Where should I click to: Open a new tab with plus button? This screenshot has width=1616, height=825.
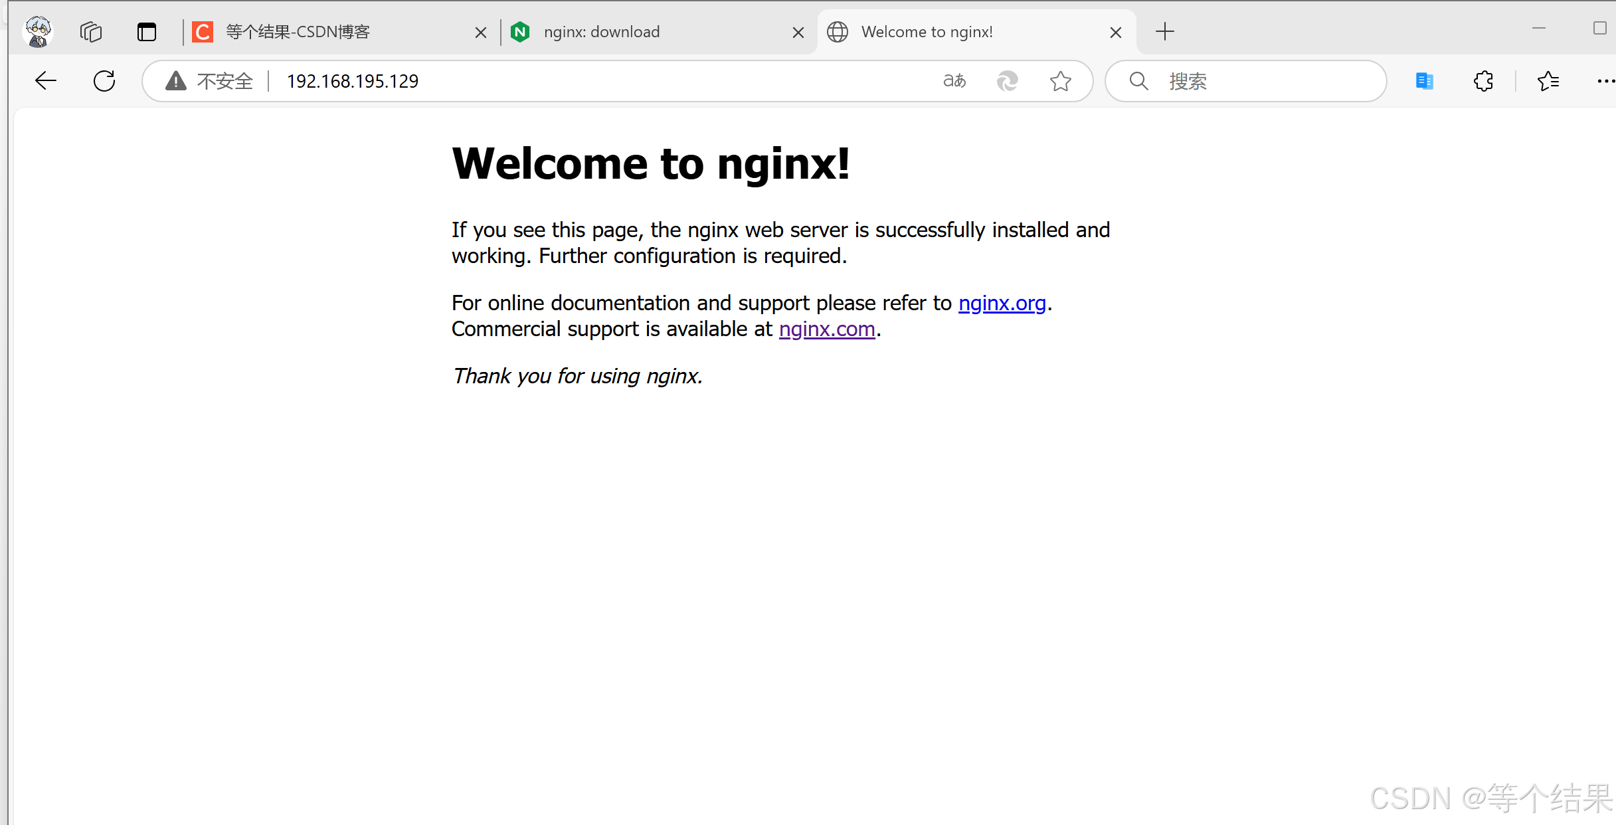point(1165,31)
